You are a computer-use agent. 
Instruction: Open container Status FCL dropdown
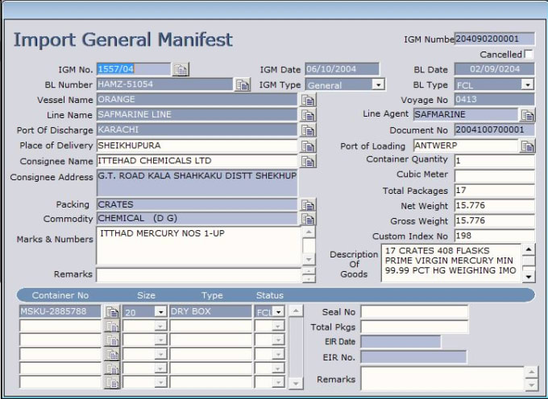coord(279,311)
